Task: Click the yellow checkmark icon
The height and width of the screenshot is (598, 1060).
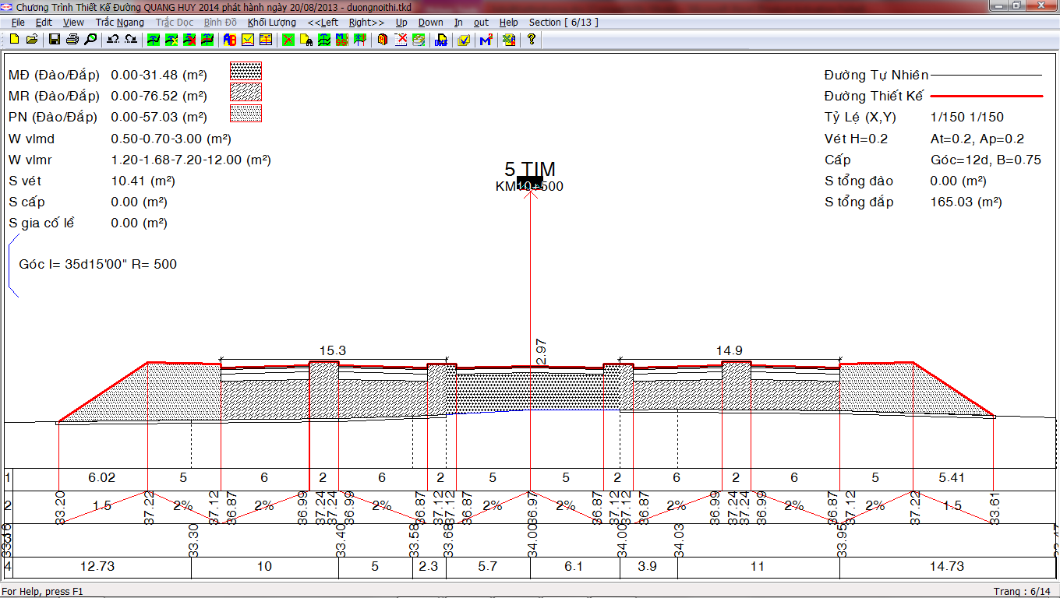Action: [x=464, y=39]
